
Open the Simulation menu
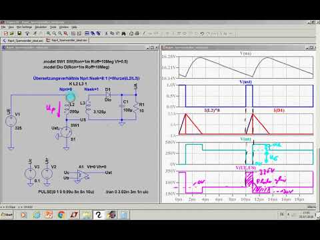pos(41,27)
